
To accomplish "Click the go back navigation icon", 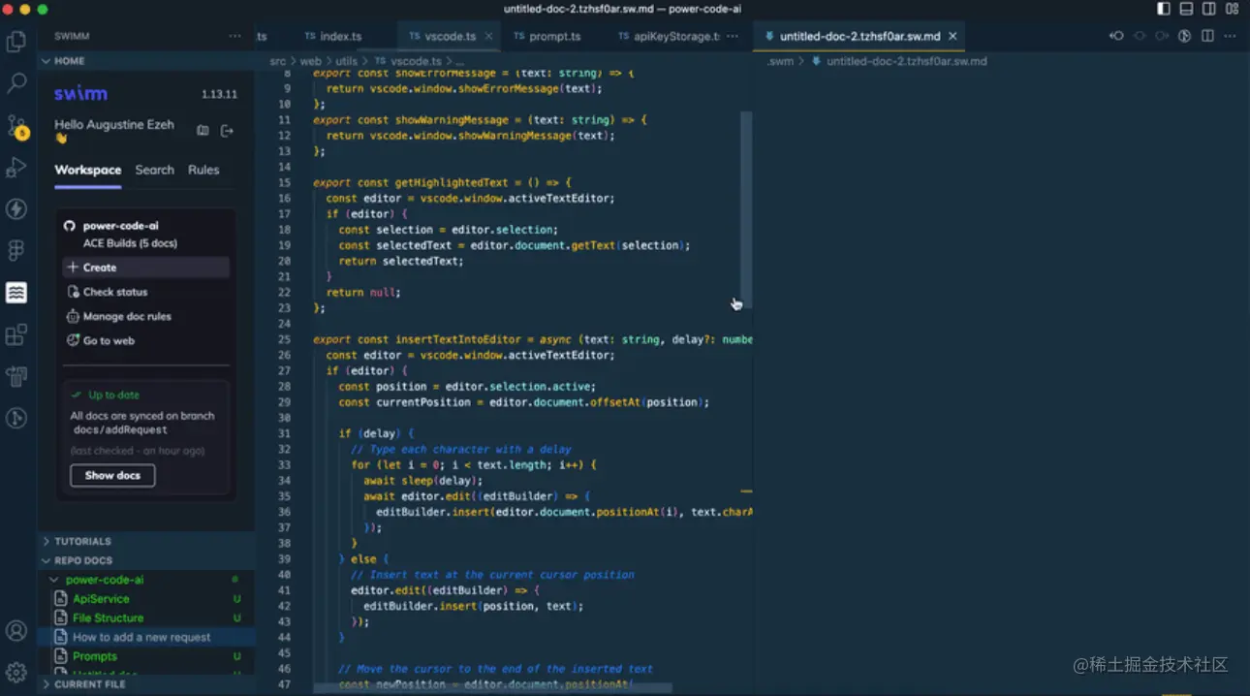I will (x=1117, y=36).
